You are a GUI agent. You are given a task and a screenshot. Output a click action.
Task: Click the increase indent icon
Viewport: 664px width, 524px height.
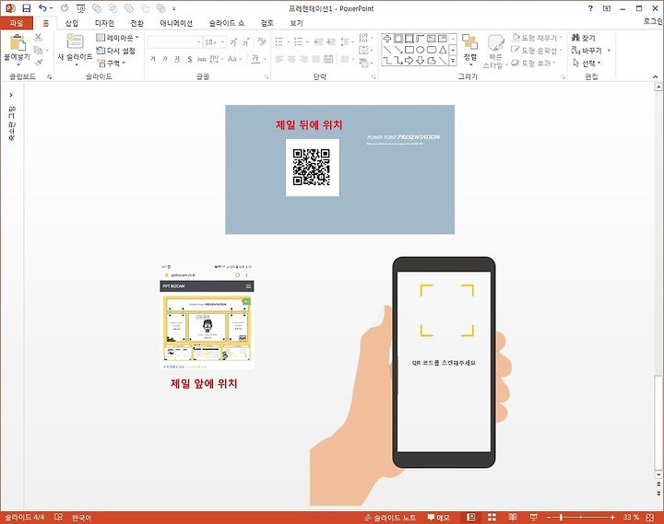pyautogui.click(x=331, y=41)
